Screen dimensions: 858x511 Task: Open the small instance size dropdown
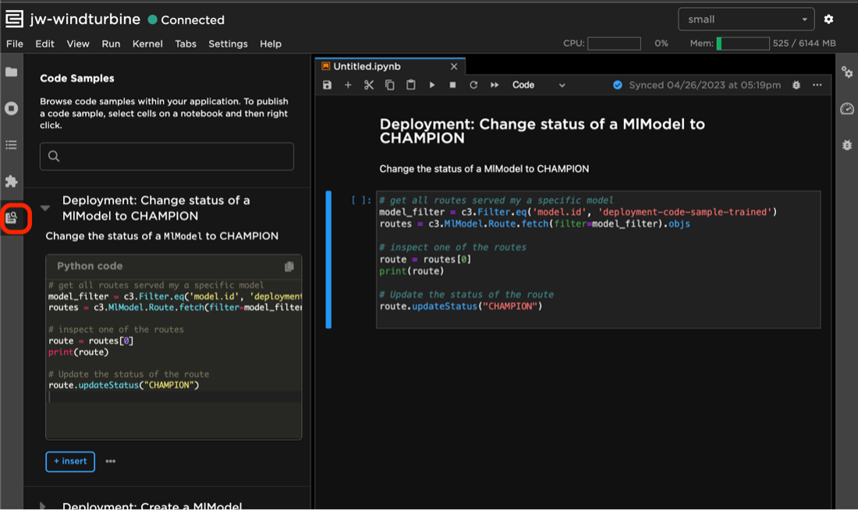pos(746,19)
